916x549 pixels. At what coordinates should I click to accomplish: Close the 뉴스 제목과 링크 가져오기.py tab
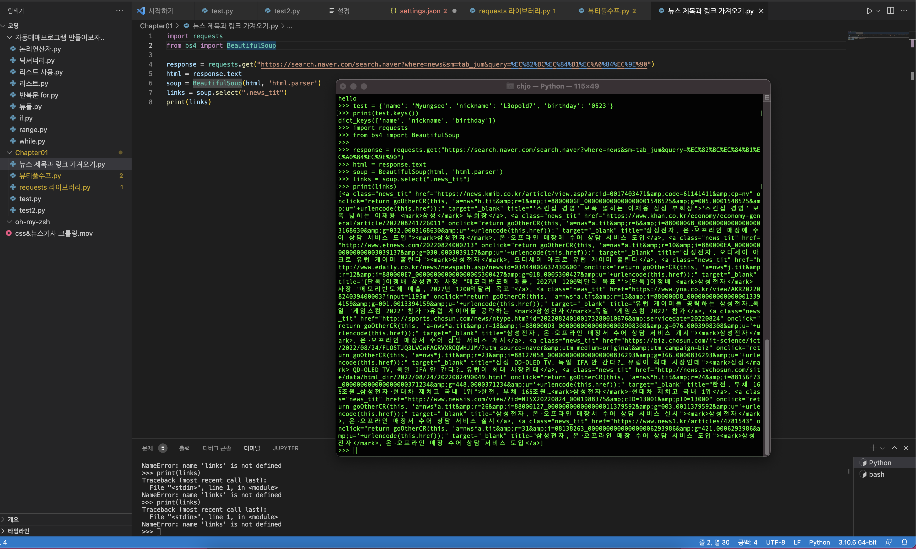(x=761, y=11)
